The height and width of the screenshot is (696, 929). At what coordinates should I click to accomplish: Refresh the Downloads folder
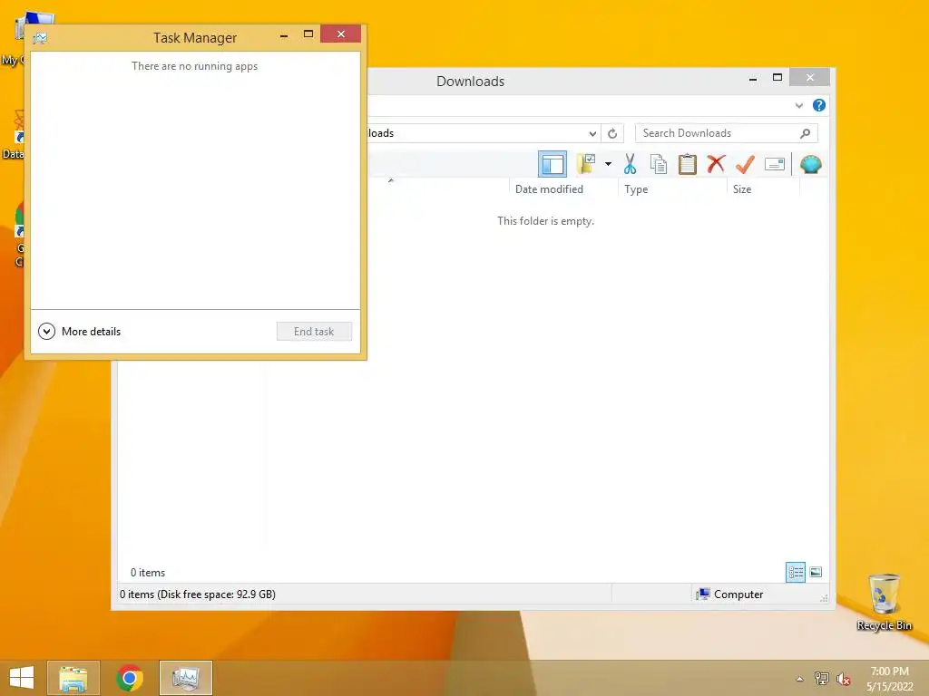pyautogui.click(x=612, y=133)
